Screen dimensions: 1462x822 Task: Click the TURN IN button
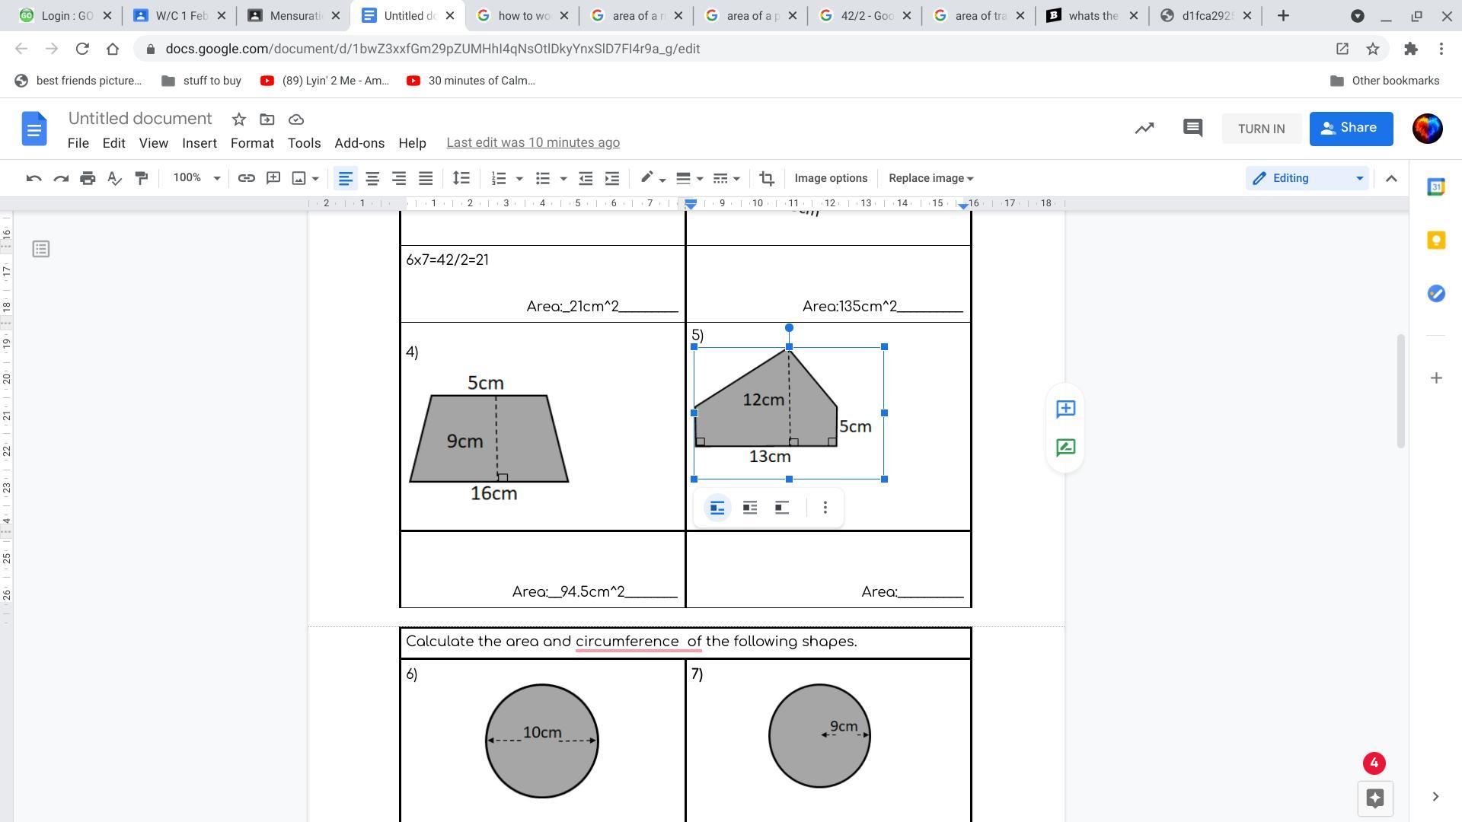(x=1261, y=129)
